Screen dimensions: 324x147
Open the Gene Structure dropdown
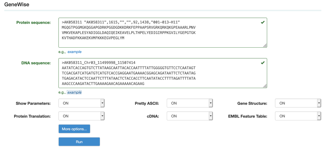tap(298, 103)
